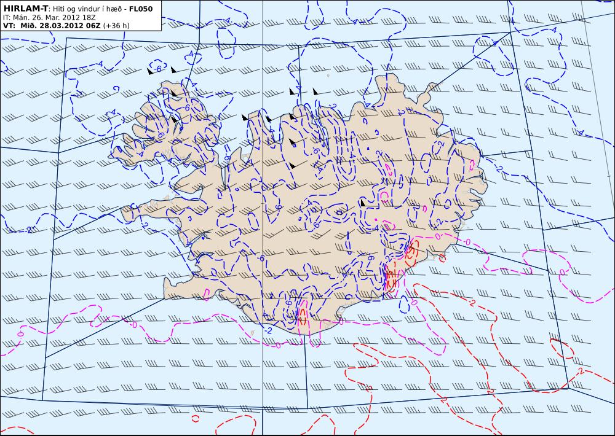This screenshot has height=436, width=615.
Task: Click the FL050 flight level label
Action: (x=141, y=9)
